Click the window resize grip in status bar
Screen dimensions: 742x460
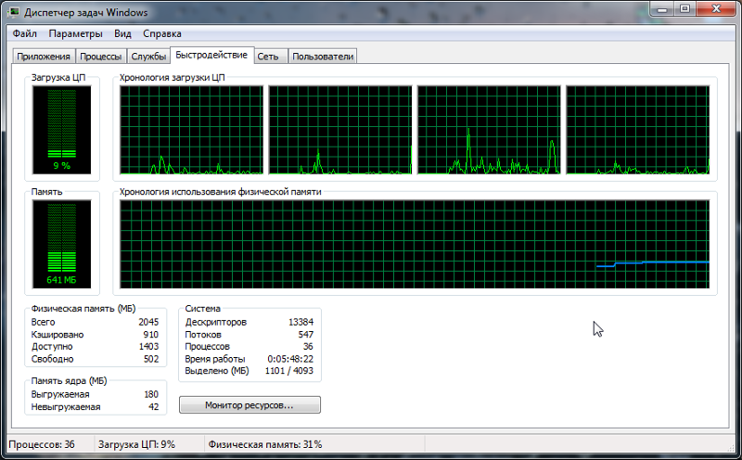click(730, 447)
